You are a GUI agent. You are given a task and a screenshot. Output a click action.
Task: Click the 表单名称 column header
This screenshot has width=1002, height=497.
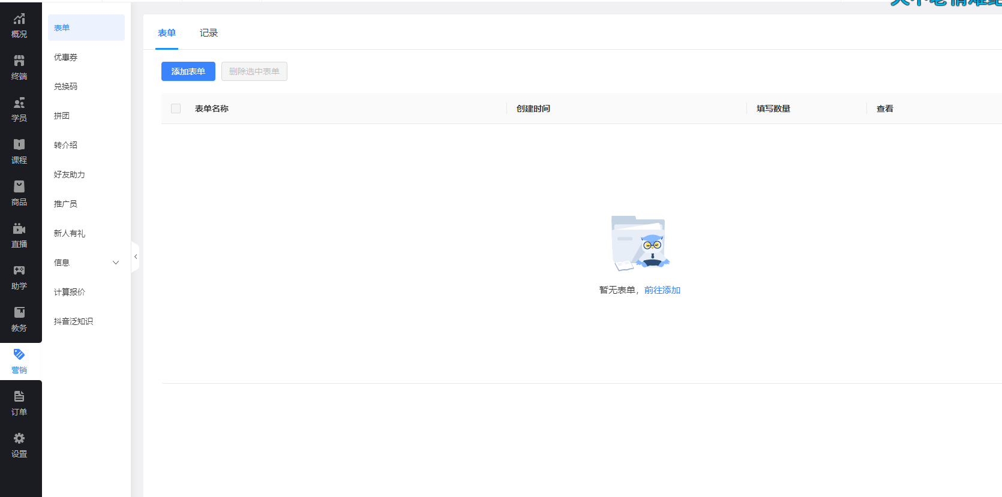[x=212, y=109]
